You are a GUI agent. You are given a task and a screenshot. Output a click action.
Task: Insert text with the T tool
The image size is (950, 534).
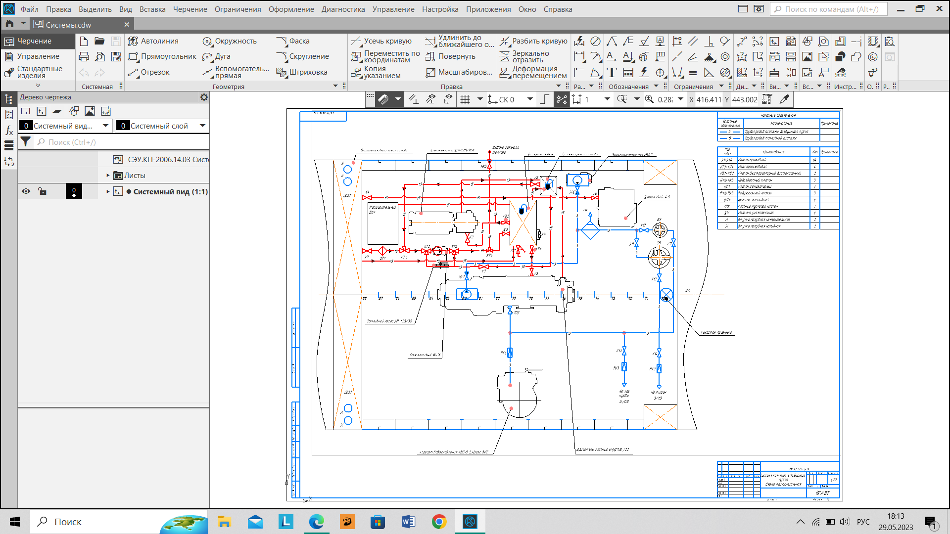pyautogui.click(x=612, y=73)
